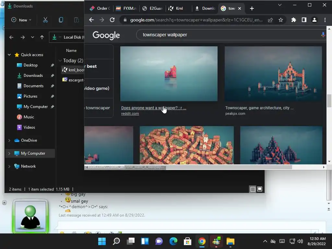The height and width of the screenshot is (249, 332).
Task: Open Chrome three-dot menu
Action: [x=325, y=20]
